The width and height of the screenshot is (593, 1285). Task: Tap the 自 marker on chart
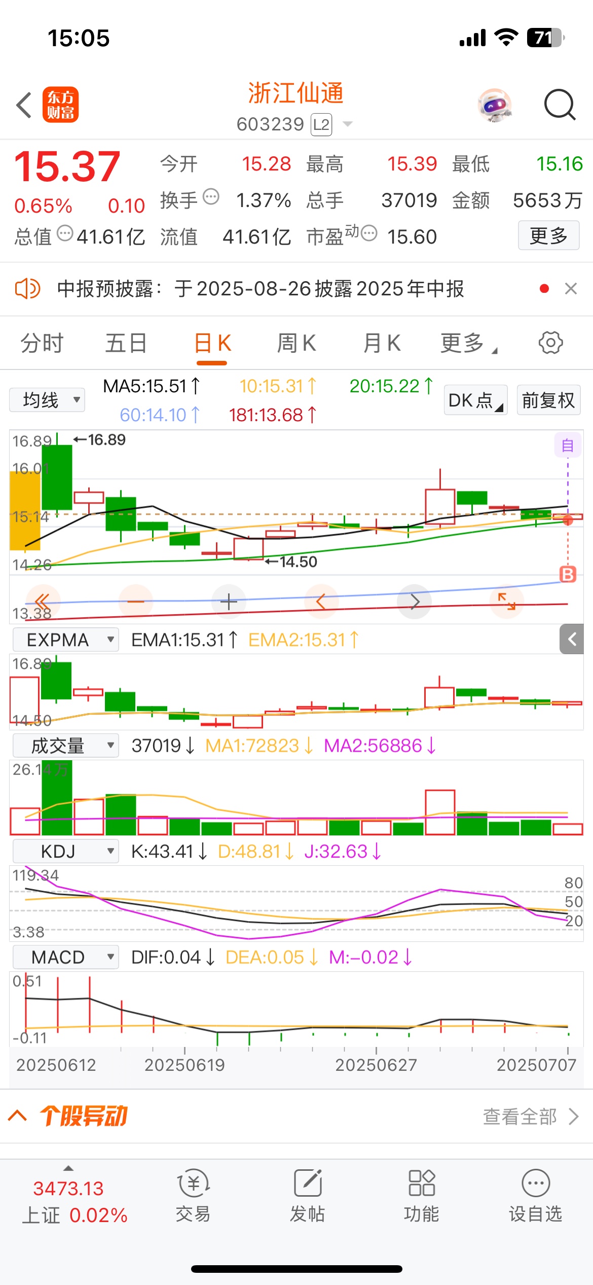(x=568, y=445)
